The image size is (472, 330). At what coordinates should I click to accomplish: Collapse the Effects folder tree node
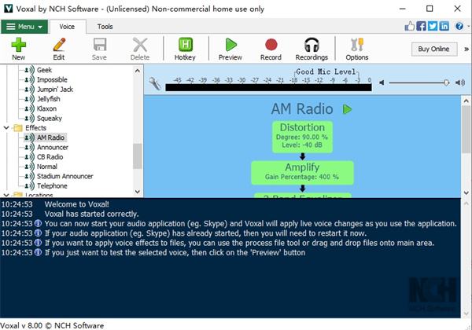click(x=6, y=128)
